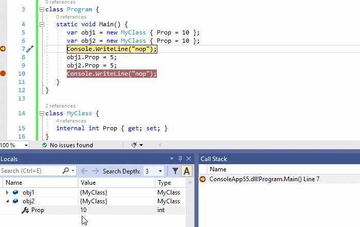360x227 pixels.
Task: Go to next search result in Locals
Action: [95, 171]
